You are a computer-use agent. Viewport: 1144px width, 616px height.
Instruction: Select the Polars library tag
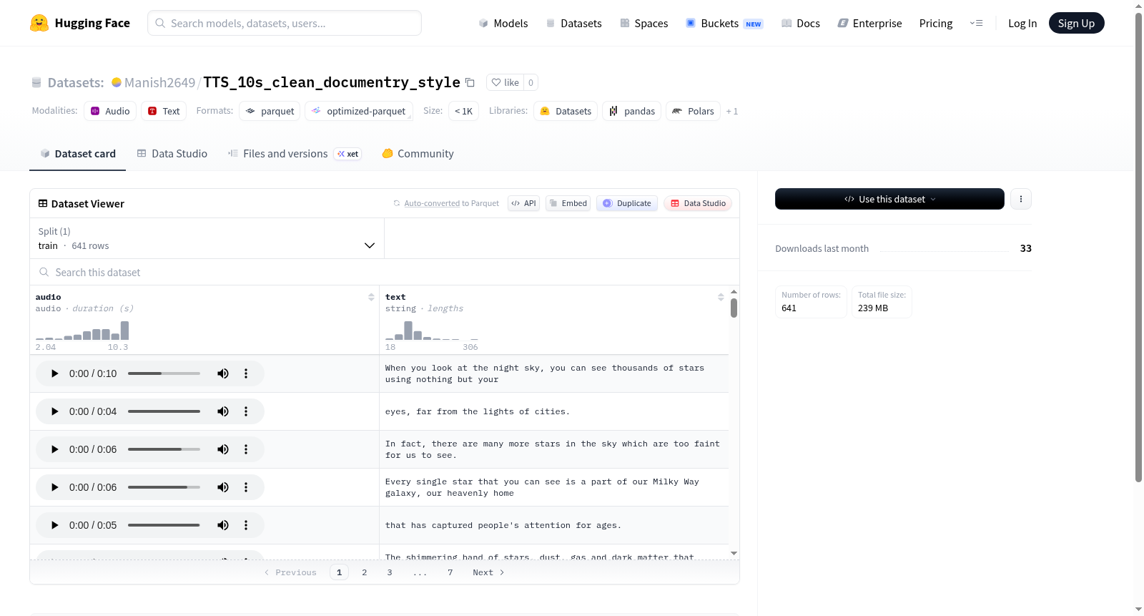[x=693, y=111]
